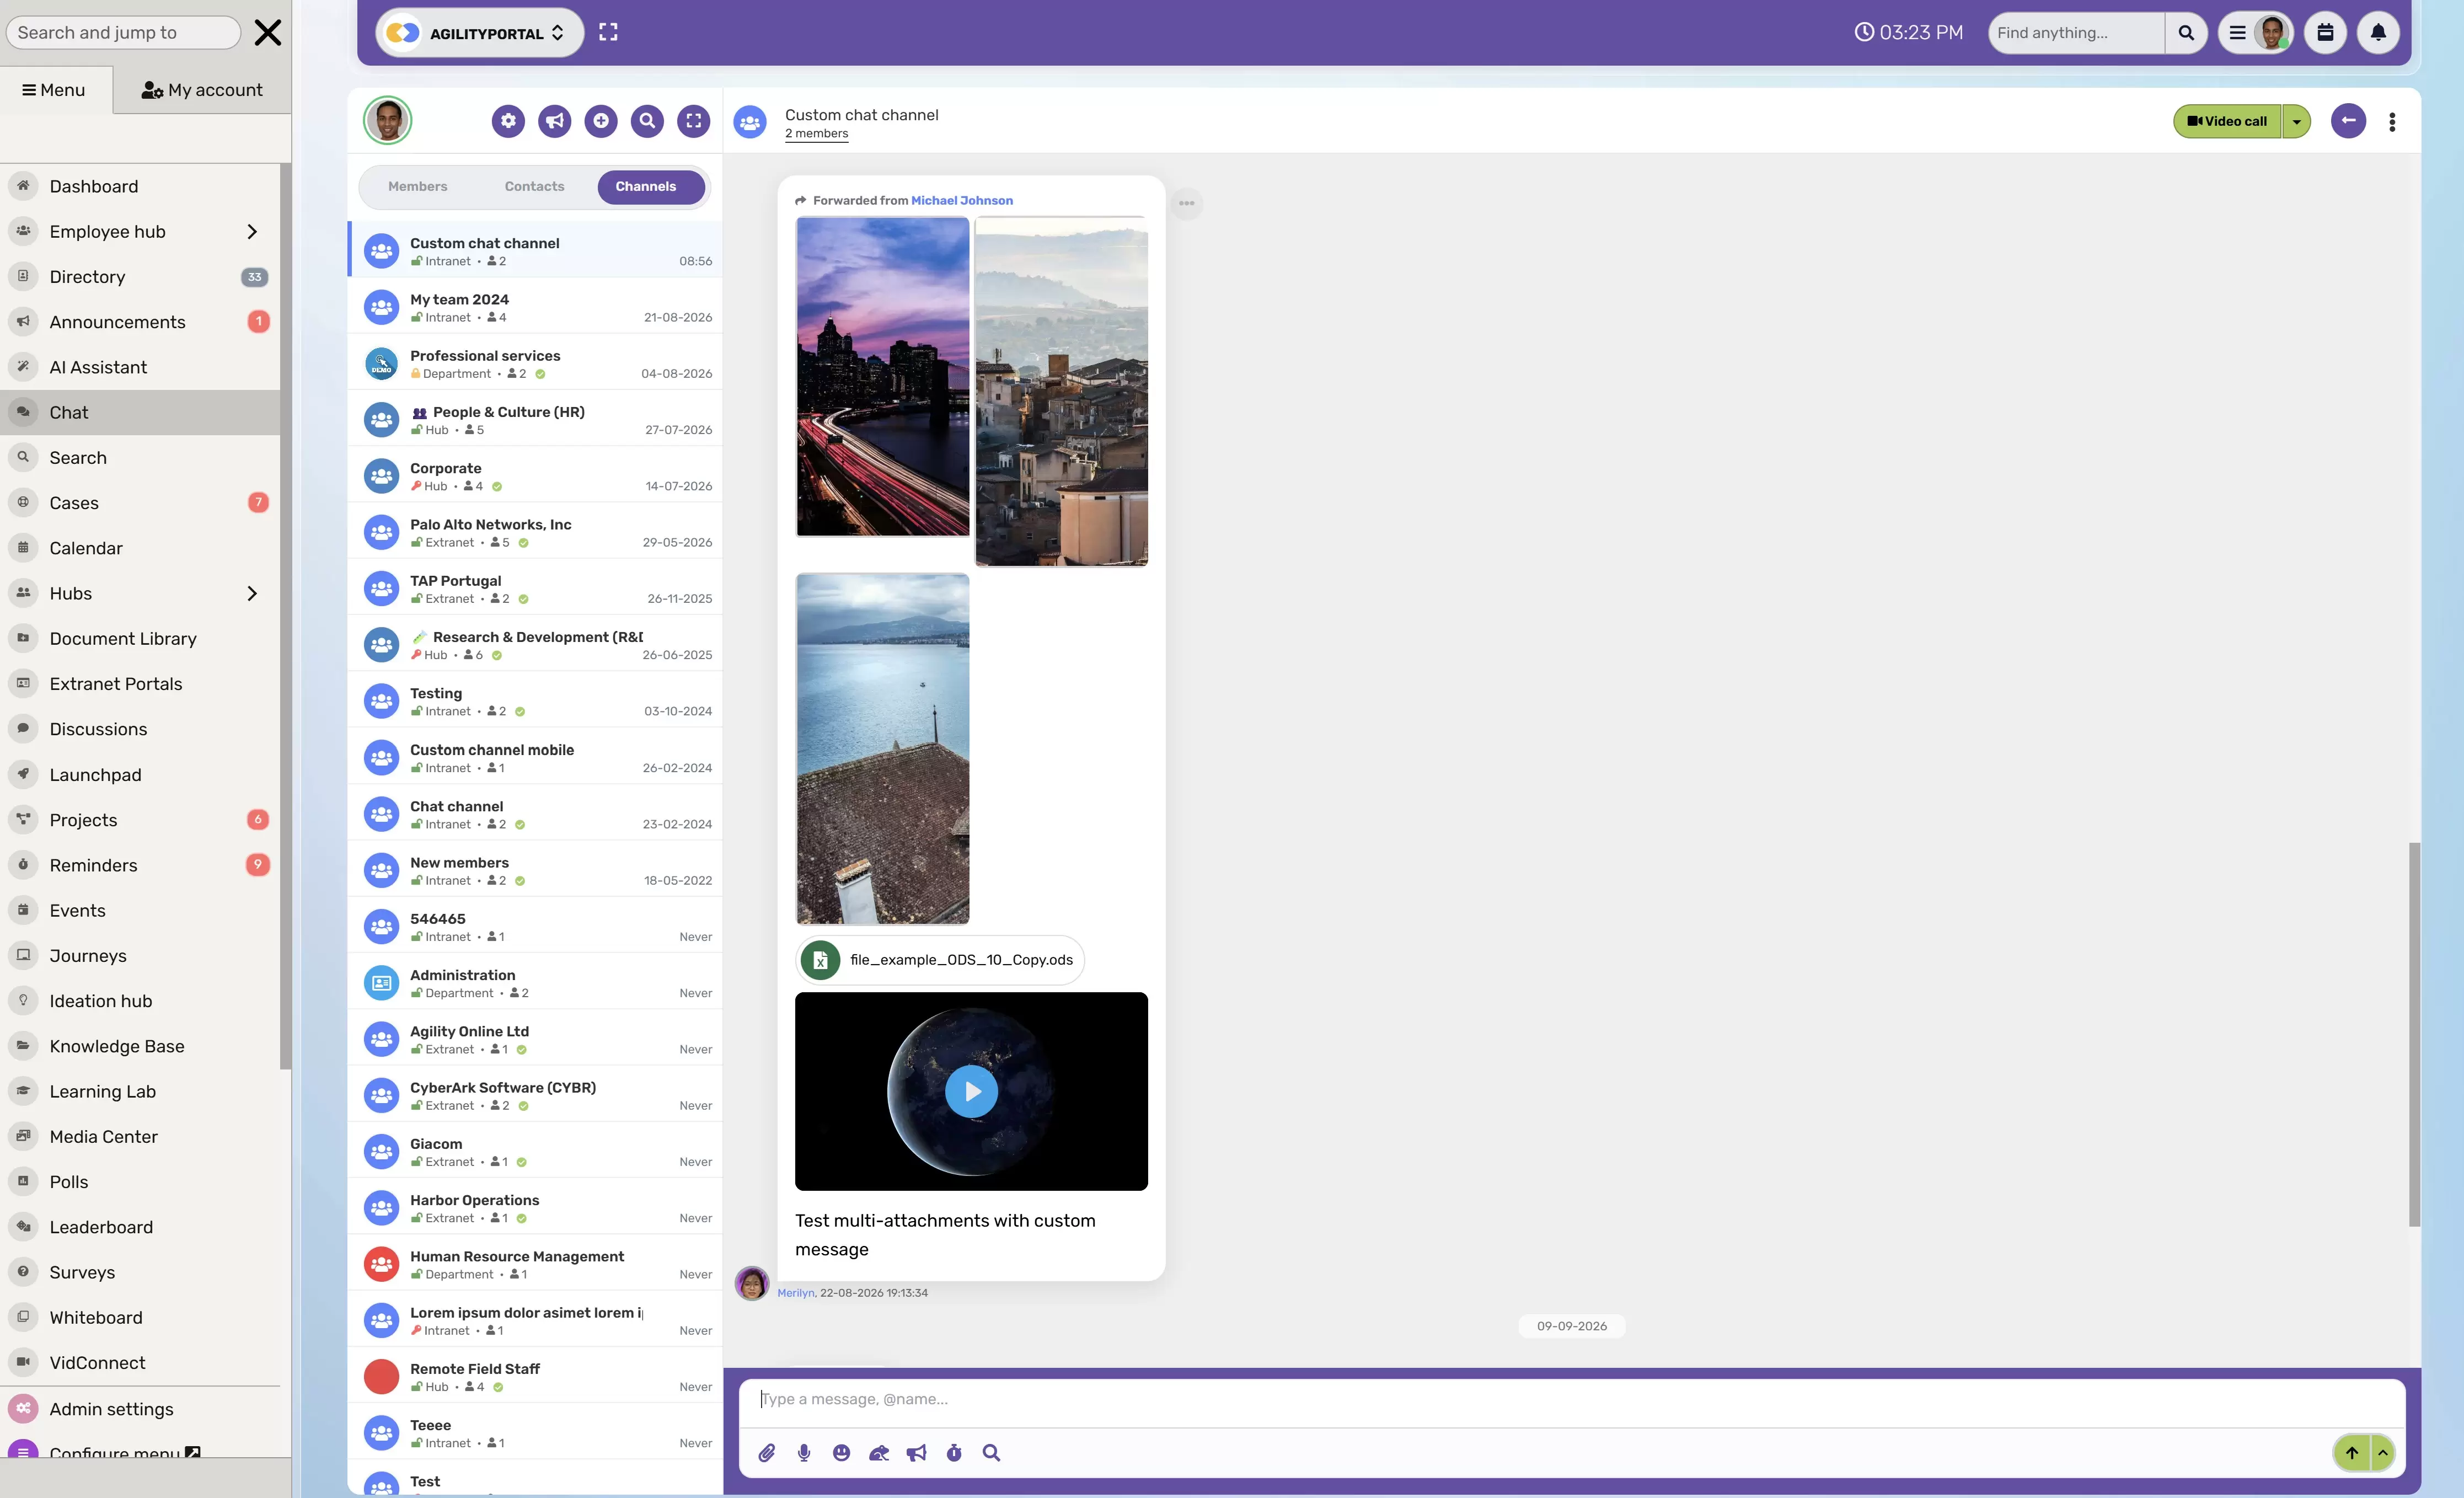Viewport: 2464px width, 1498px height.
Task: Open the file_example_ODS_10_Copy.ods attachment
Action: point(940,960)
